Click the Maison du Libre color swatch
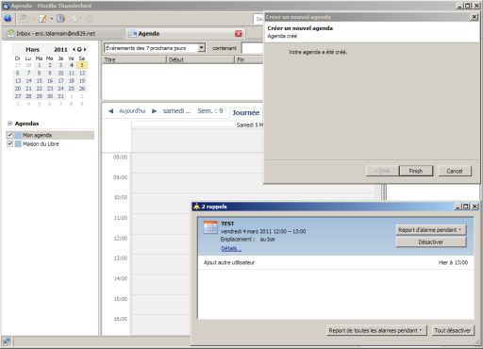The width and height of the screenshot is (483, 349). 18,144
